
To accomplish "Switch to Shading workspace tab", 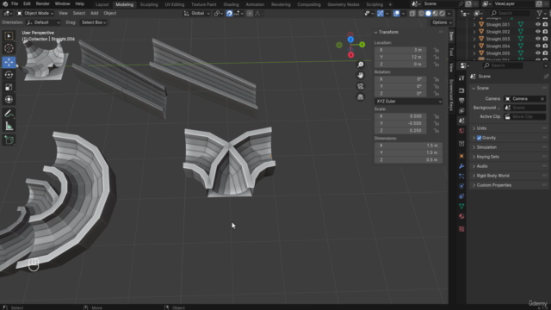I will click(x=231, y=4).
